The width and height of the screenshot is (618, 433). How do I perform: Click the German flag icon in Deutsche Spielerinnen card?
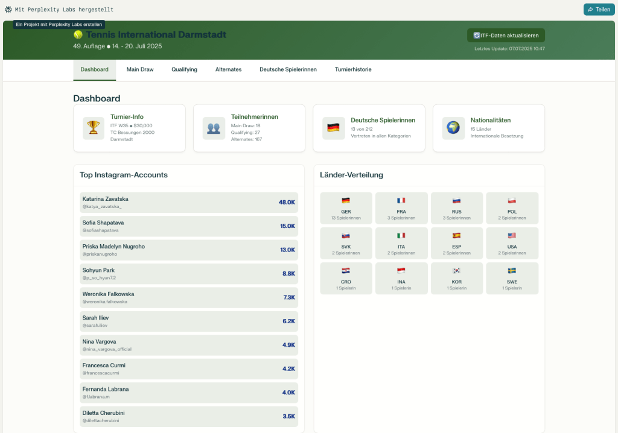(x=333, y=128)
